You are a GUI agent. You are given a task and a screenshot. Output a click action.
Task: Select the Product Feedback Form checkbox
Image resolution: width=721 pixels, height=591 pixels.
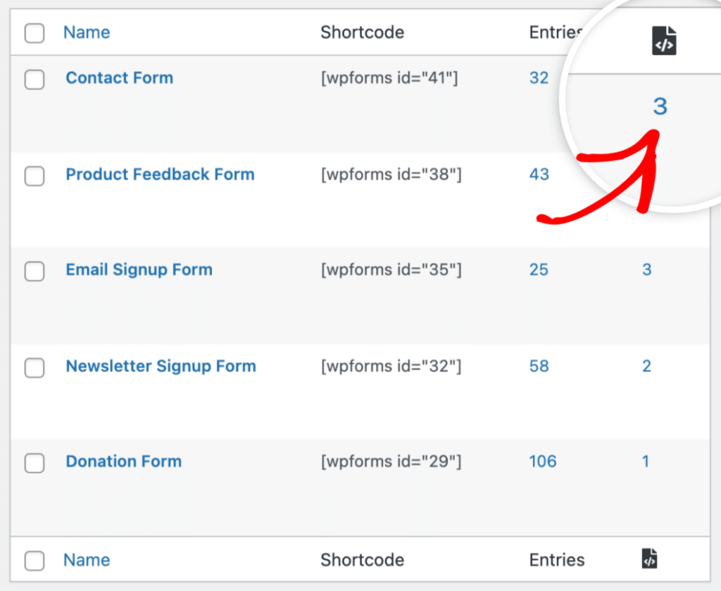34,176
